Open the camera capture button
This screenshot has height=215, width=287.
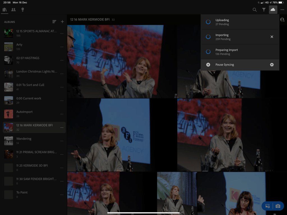pos(278,206)
